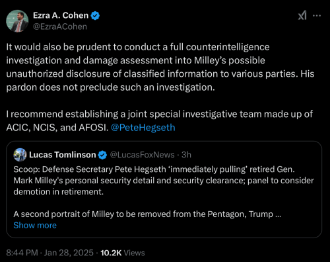Click the Jan 28, 2025 date

coord(69,253)
